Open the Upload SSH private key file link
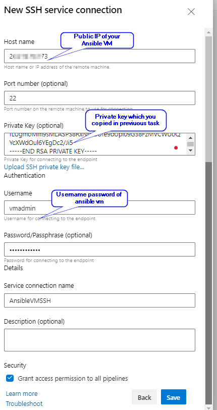 point(44,167)
